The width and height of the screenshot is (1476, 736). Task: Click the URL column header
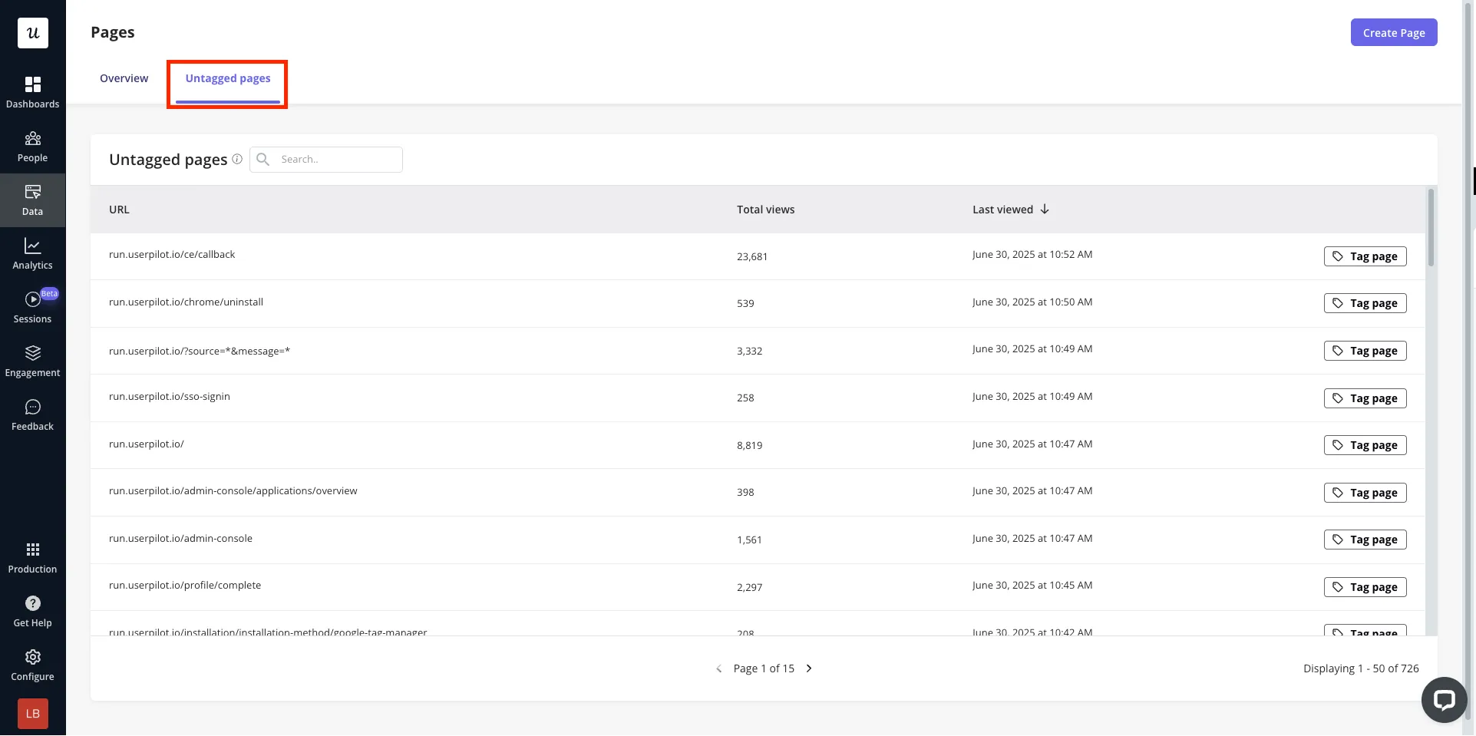click(x=119, y=210)
